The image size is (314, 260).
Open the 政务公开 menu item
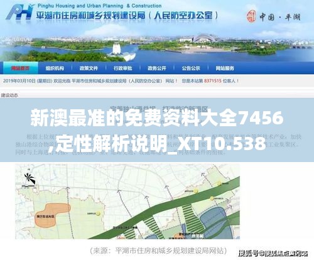157,68
